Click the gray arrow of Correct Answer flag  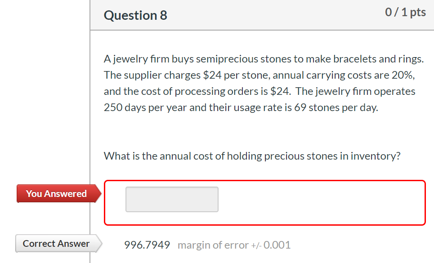[x=97, y=243]
